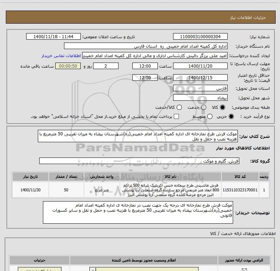Choose the متوسط purchase type radio
Viewport: 280px width, 271px height.
click(210, 117)
